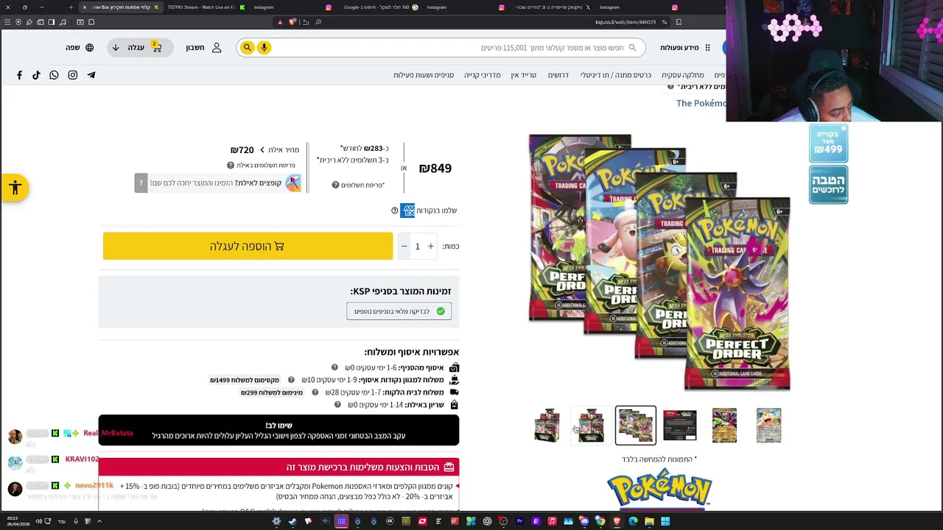This screenshot has height=530, width=943.
Task: Decrease quantity with the minus button
Action: point(404,247)
